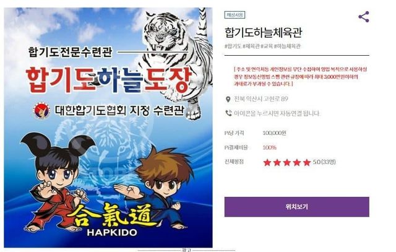The width and height of the screenshot is (396, 252).
Task: Click the address 전북 익산시 고현로 89
Action: tap(261, 99)
